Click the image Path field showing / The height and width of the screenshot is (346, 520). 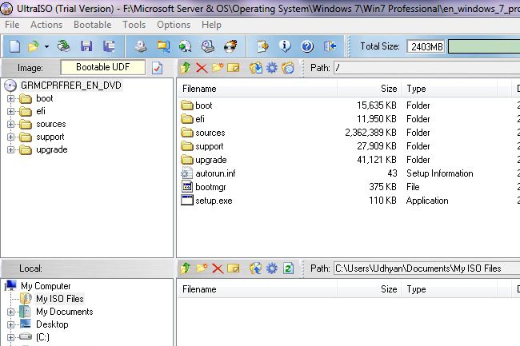427,68
